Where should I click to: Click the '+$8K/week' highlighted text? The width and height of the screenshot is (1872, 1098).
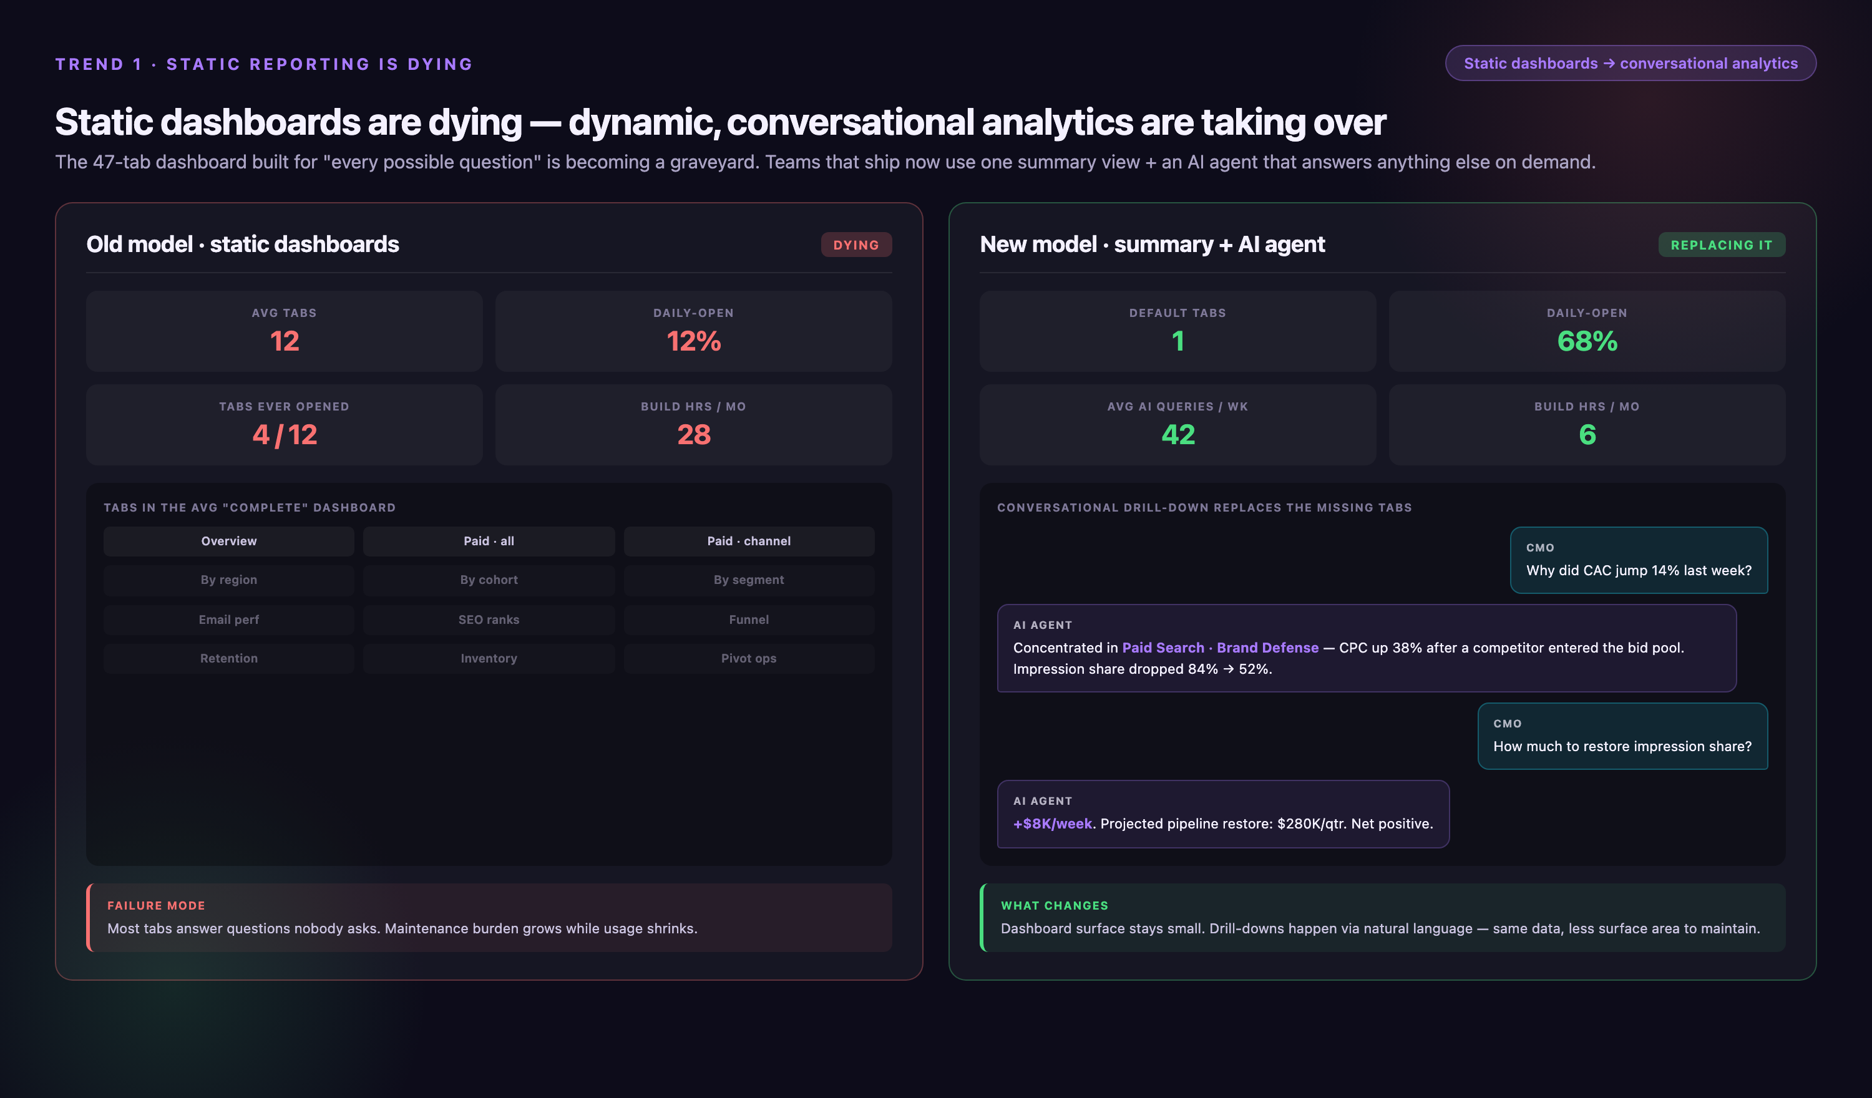tap(1053, 823)
